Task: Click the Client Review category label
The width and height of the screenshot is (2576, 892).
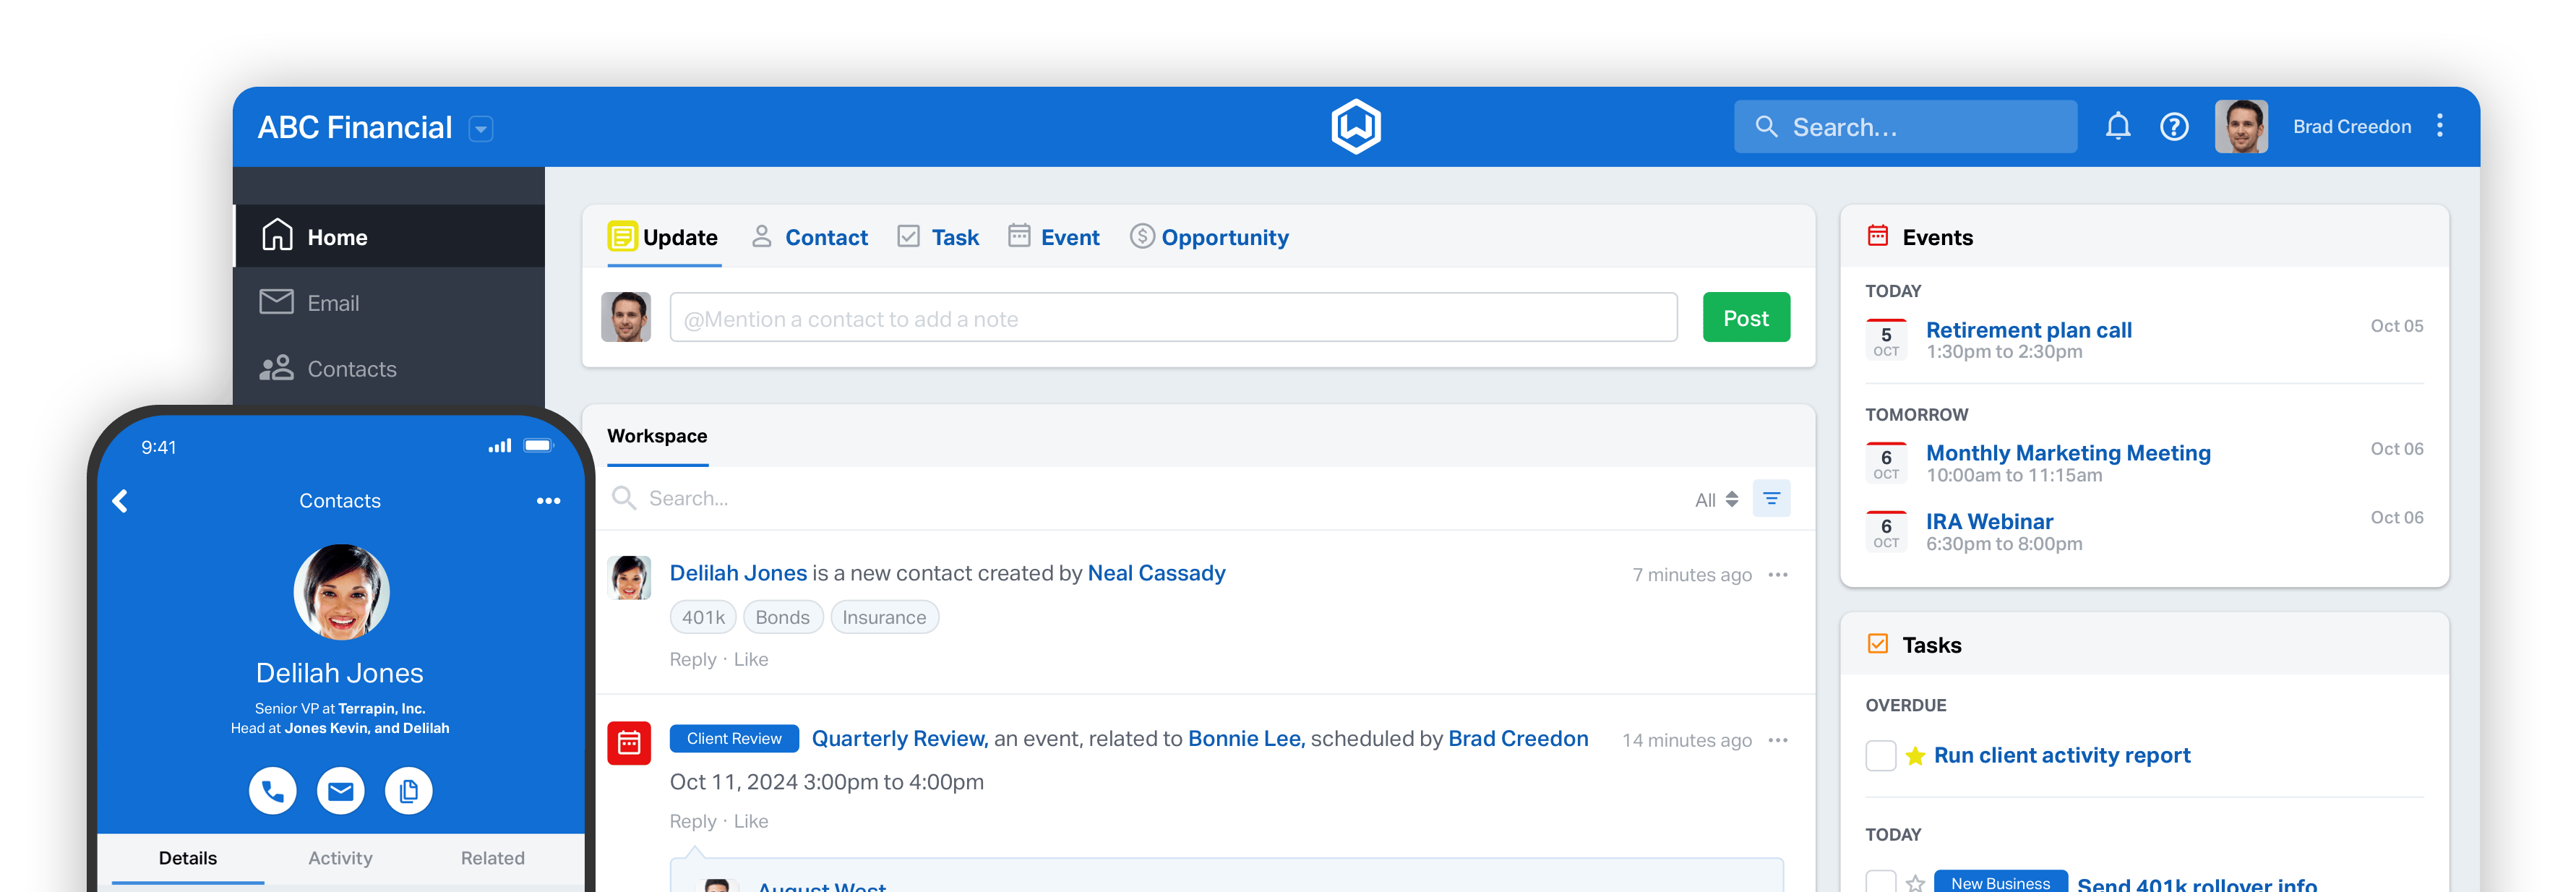Action: coord(734,739)
